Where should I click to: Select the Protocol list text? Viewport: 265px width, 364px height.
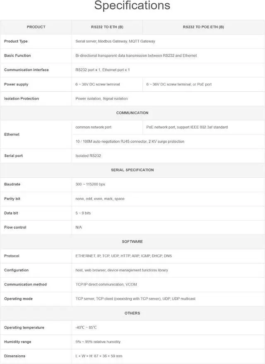(x=123, y=256)
